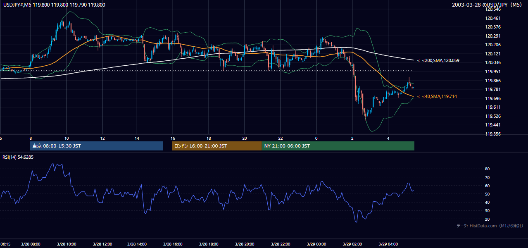Viewport: 528px width, 248px height.
Task: Click the hour 14 tick on chart axis
Action: (x=138, y=138)
